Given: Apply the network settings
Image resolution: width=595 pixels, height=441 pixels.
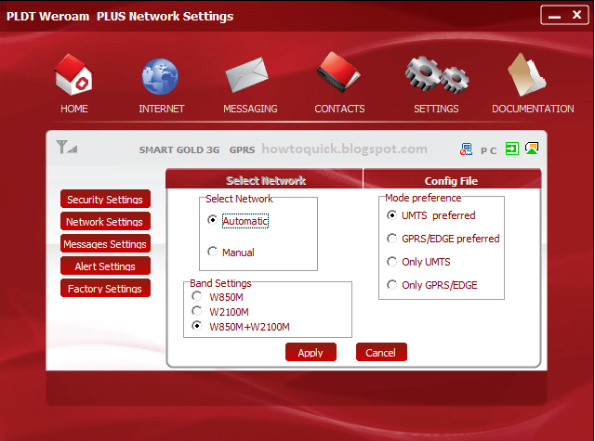Looking at the screenshot, I should (311, 353).
